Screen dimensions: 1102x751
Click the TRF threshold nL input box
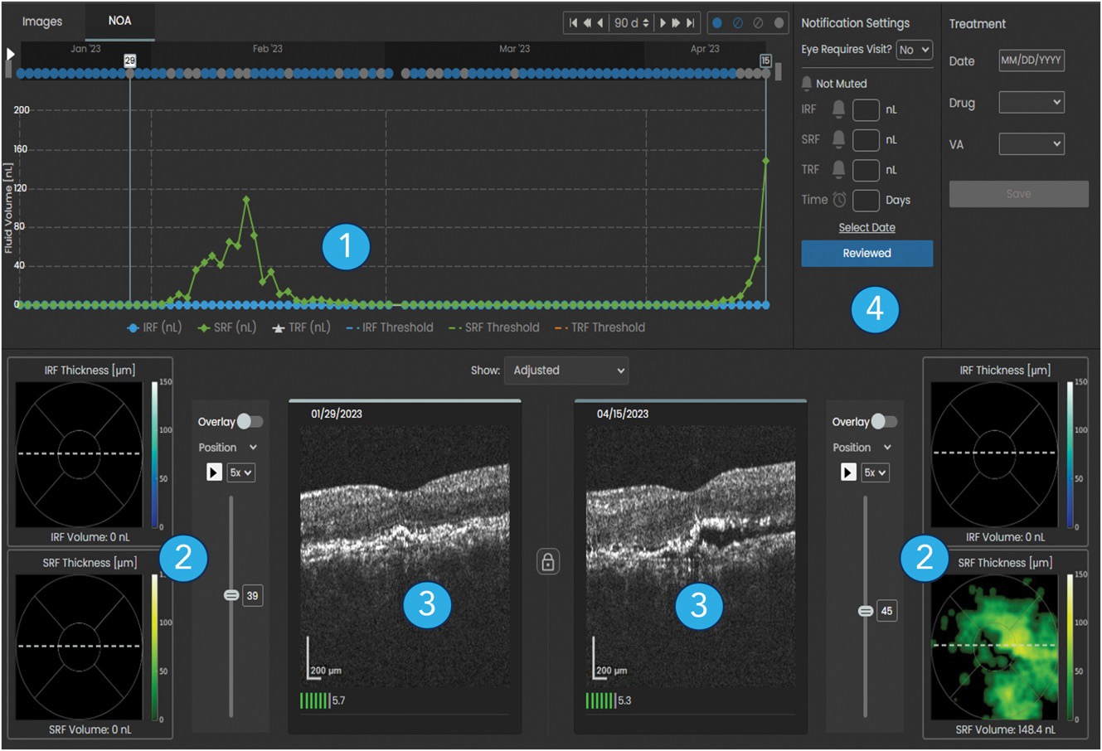(866, 170)
